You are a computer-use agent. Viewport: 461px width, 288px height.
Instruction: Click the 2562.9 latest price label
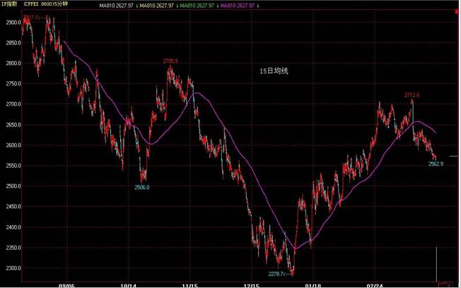coord(436,163)
